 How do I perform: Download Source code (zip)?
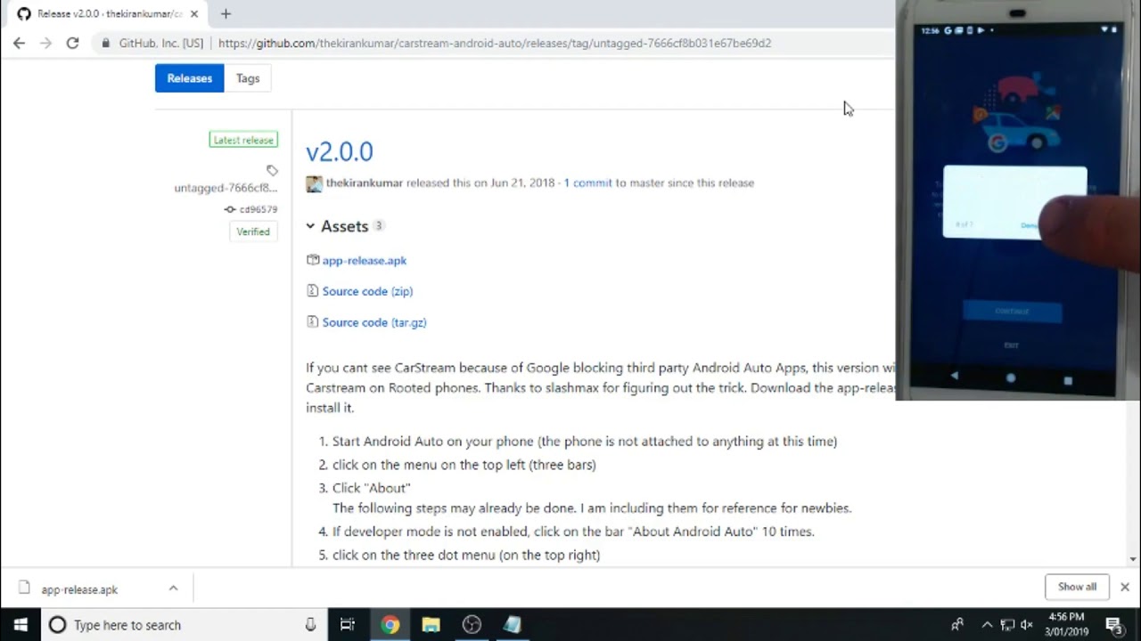click(x=367, y=291)
